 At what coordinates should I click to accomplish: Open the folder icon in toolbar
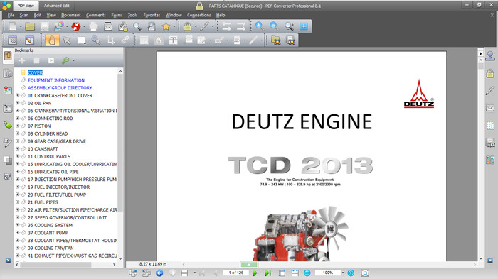pyautogui.click(x=30, y=27)
